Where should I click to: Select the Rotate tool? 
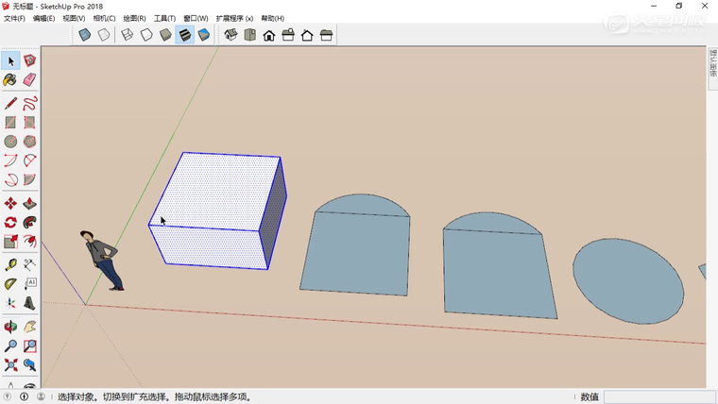click(x=10, y=223)
